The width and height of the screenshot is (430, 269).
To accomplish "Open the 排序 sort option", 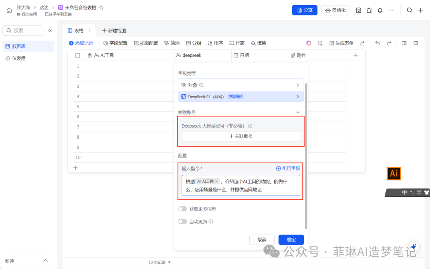I will (215, 43).
